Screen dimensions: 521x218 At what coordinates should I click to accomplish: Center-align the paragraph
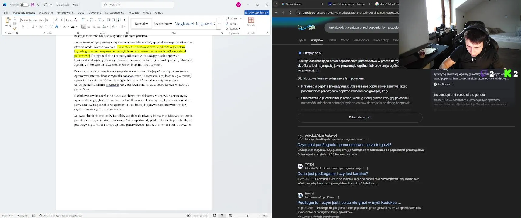pos(89,26)
